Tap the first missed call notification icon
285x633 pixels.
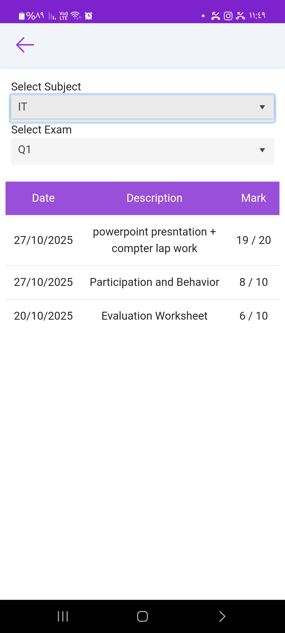point(215,16)
